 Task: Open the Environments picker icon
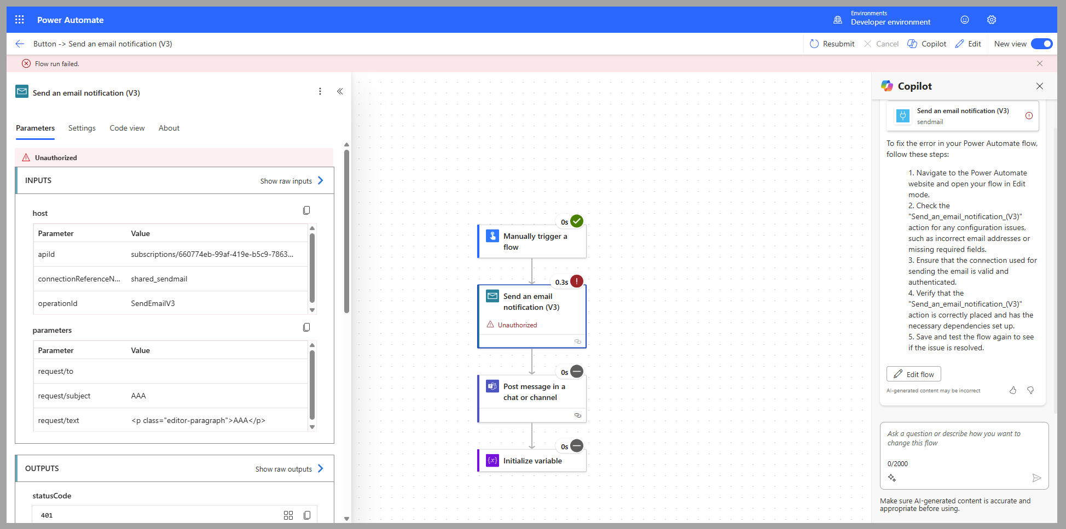tap(838, 20)
